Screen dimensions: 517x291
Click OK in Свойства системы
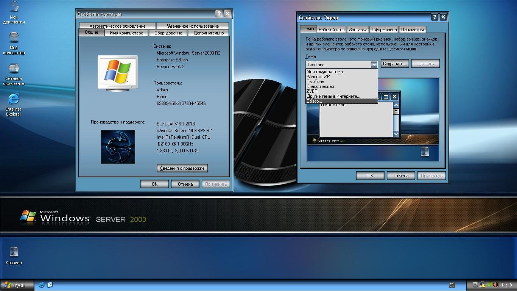pyautogui.click(x=154, y=184)
